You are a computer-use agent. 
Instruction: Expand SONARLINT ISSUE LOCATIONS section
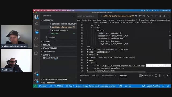coord(59,79)
